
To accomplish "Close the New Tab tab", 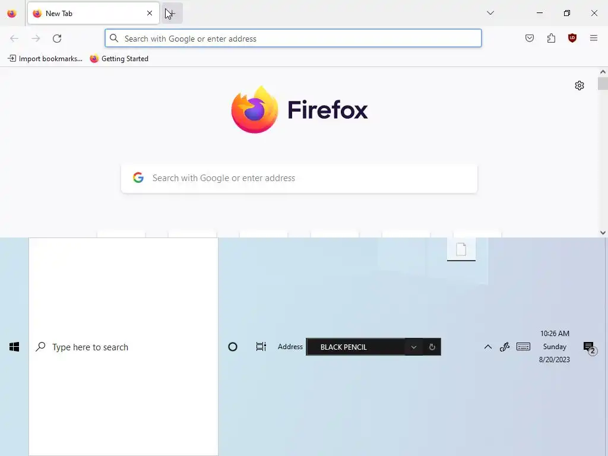I will click(x=150, y=13).
